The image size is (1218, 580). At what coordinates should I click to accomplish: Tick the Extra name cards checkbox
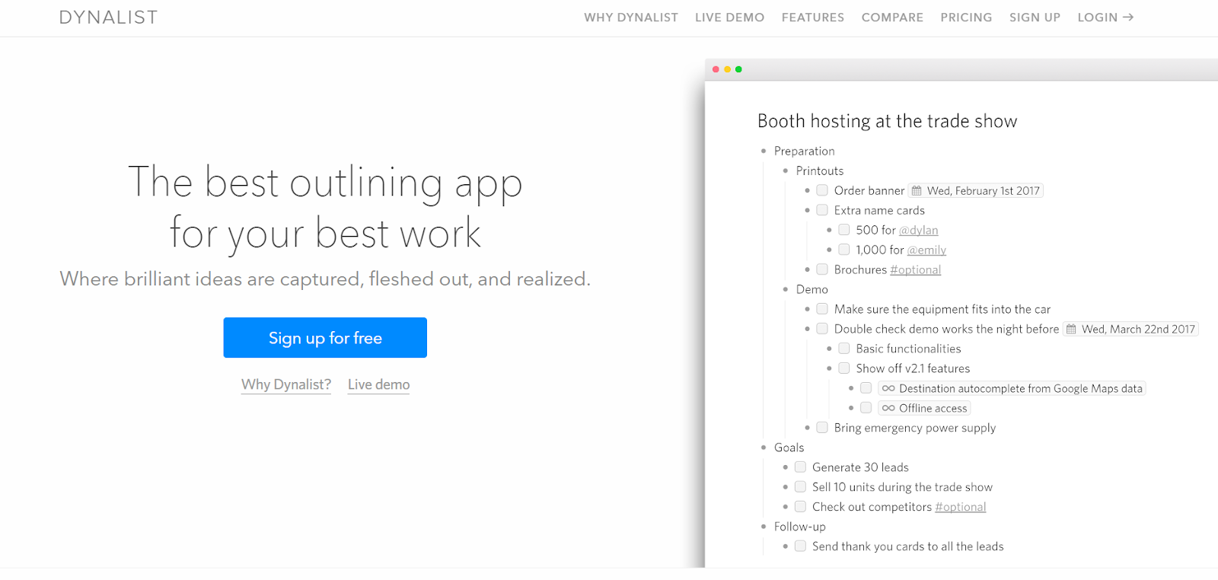pos(822,210)
